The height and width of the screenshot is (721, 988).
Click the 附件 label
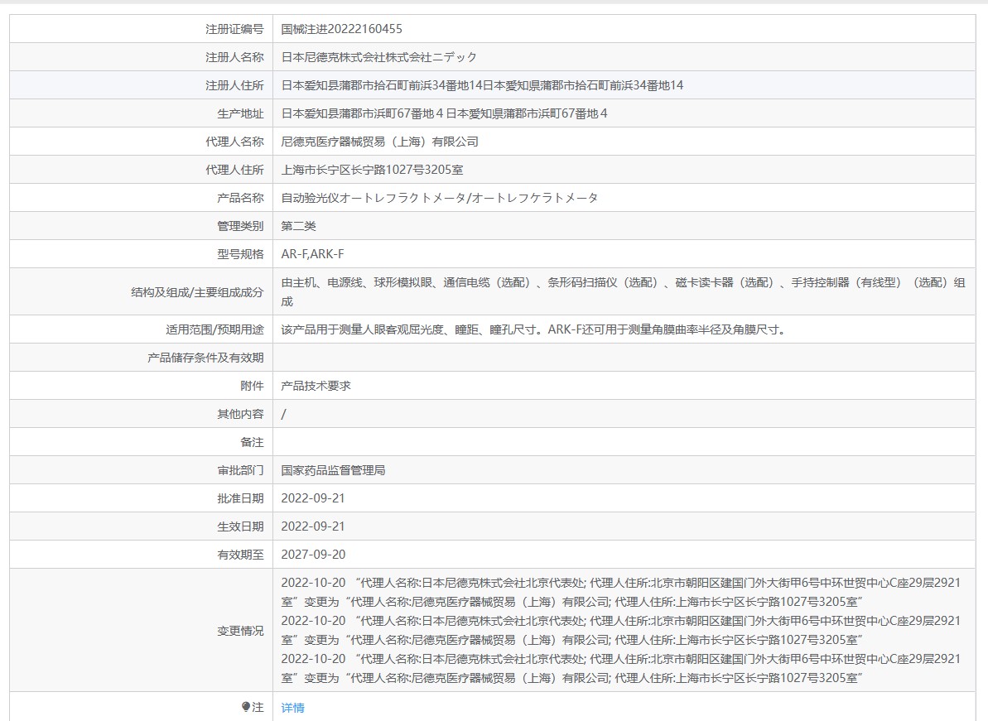[x=252, y=386]
